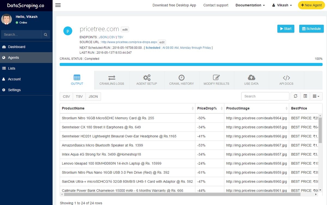Click Vikash's avatar picture in the sidebar
The image size is (327, 205).
pos(7,19)
